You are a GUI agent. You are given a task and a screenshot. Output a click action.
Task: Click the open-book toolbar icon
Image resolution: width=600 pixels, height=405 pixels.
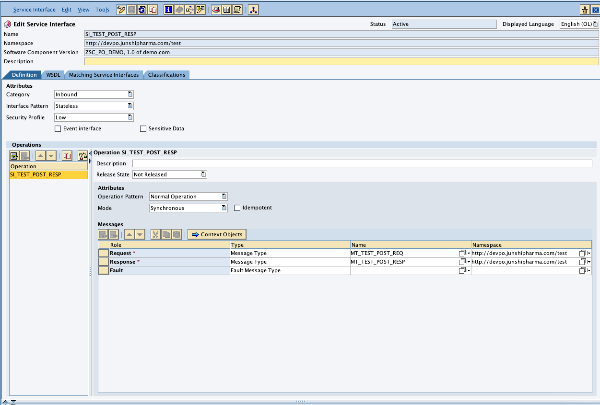pyautogui.click(x=227, y=10)
